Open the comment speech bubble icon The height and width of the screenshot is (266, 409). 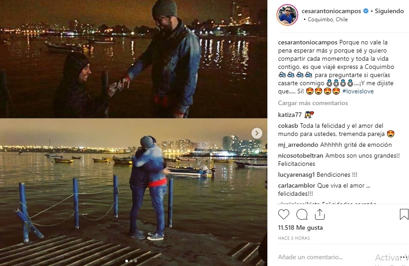pyautogui.click(x=302, y=215)
